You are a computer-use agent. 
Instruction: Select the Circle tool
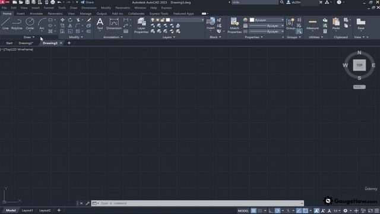[x=30, y=24]
